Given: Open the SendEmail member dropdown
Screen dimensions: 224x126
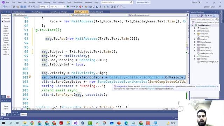Looking at the screenshot, I should [157, 15].
